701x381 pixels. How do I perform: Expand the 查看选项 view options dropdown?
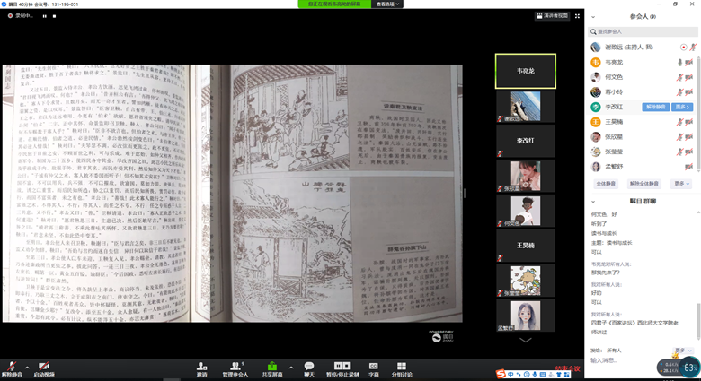tap(388, 4)
